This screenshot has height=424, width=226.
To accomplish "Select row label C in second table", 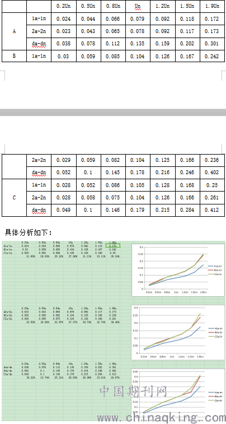I will pos(14,198).
